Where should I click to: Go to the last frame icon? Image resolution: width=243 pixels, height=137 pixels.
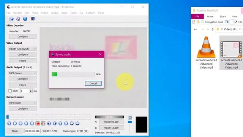(x=66, y=123)
